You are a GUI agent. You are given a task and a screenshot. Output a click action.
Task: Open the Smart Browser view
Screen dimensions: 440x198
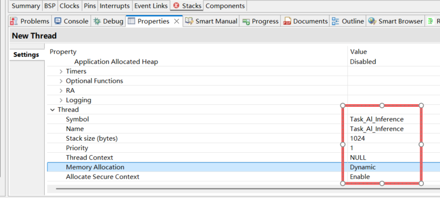[x=395, y=21]
